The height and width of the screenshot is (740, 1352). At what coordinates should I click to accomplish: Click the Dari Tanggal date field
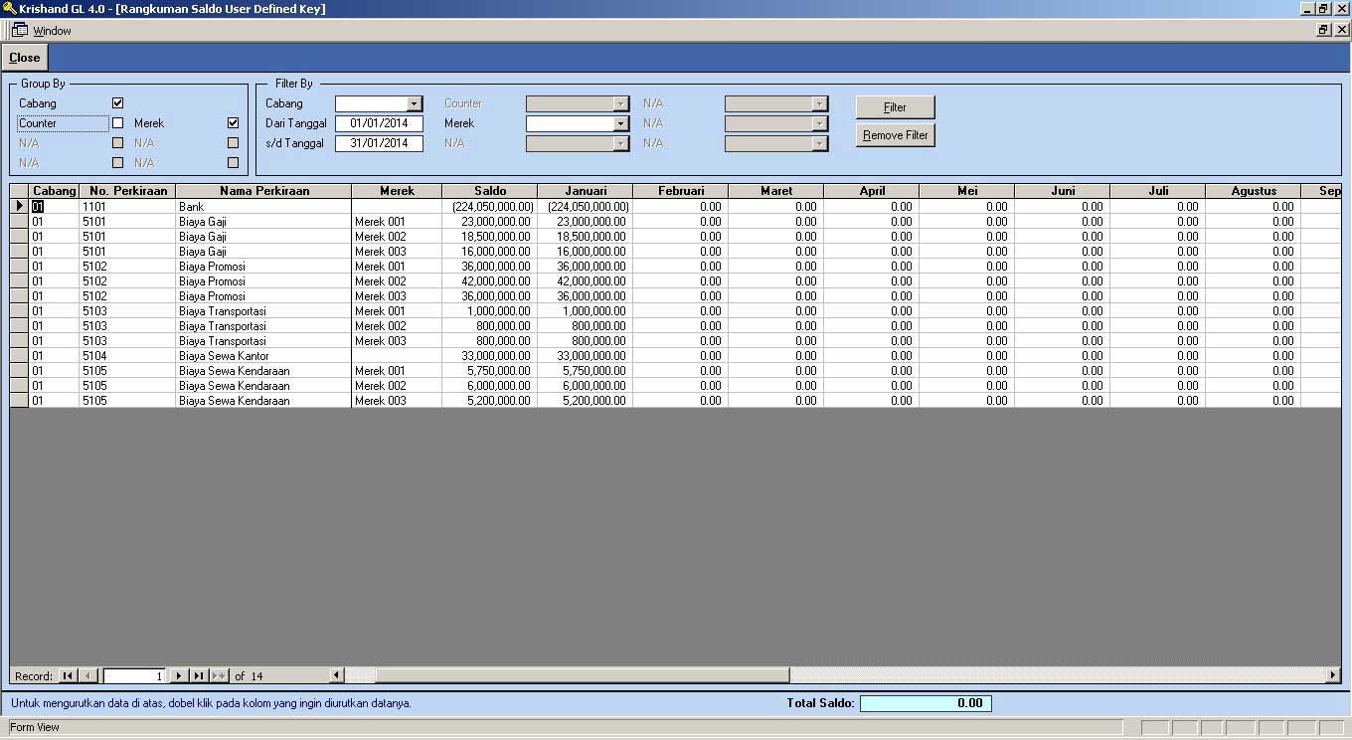(379, 123)
